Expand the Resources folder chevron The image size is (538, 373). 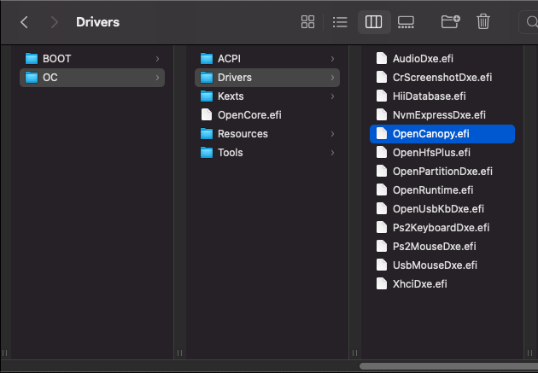pos(332,134)
